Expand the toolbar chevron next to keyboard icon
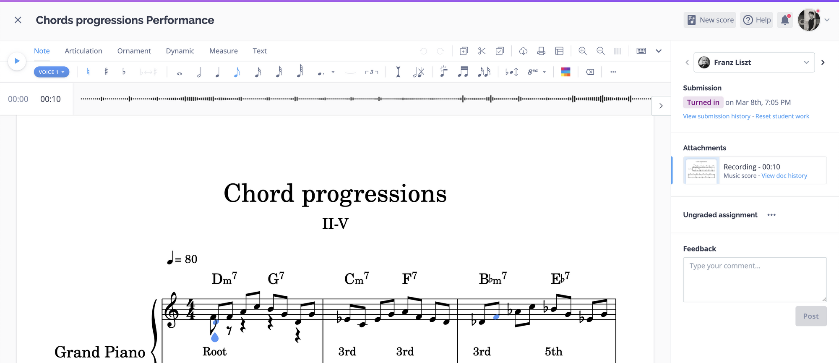The height and width of the screenshot is (363, 839). point(659,51)
